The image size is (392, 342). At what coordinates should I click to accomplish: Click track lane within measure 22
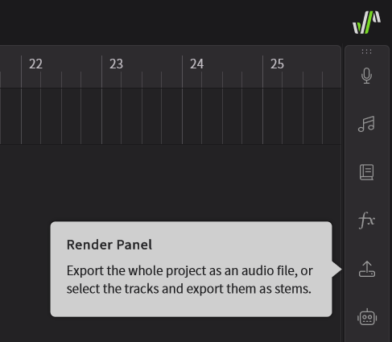pos(61,117)
